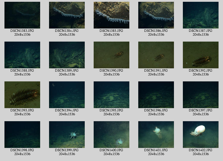Open the DSCN1384.JPG thumbnail image

[67, 15]
